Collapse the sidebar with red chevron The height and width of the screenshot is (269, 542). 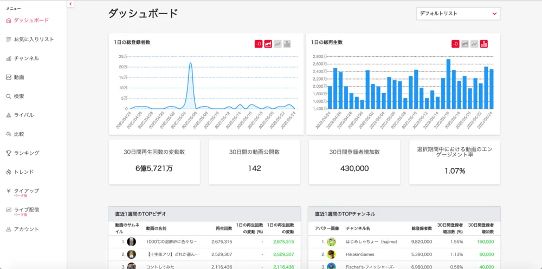(70, 4)
